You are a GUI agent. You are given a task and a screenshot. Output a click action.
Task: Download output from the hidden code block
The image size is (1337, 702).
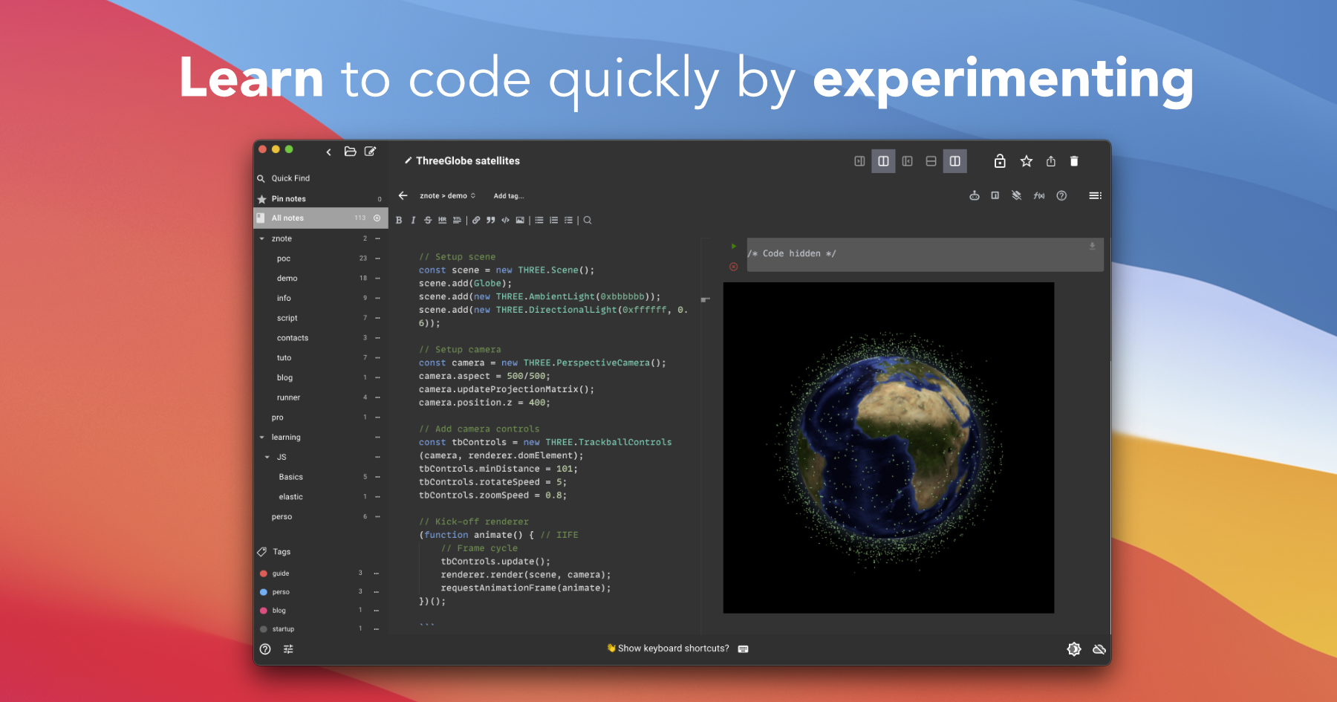pyautogui.click(x=1092, y=246)
